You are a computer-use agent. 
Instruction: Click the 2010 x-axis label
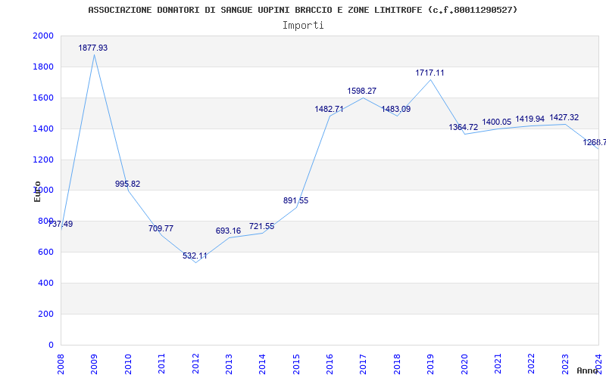click(x=128, y=364)
